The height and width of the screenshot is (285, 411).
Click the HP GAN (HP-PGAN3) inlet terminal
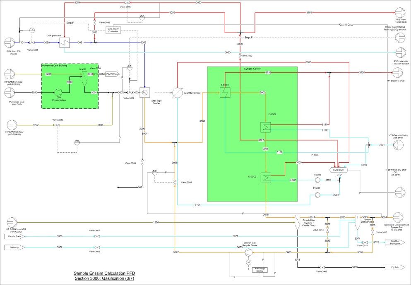12,125
